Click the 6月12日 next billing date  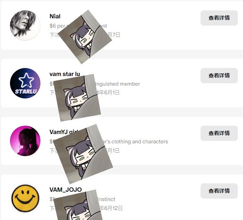click(x=111, y=208)
